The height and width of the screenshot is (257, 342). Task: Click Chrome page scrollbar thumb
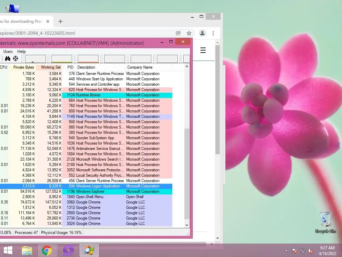point(217,99)
